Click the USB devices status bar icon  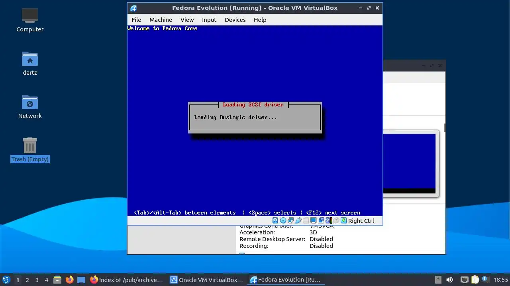point(298,220)
